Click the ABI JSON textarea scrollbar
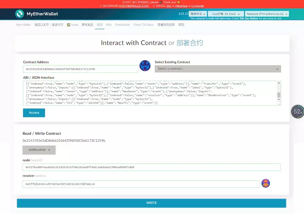 (279, 95)
